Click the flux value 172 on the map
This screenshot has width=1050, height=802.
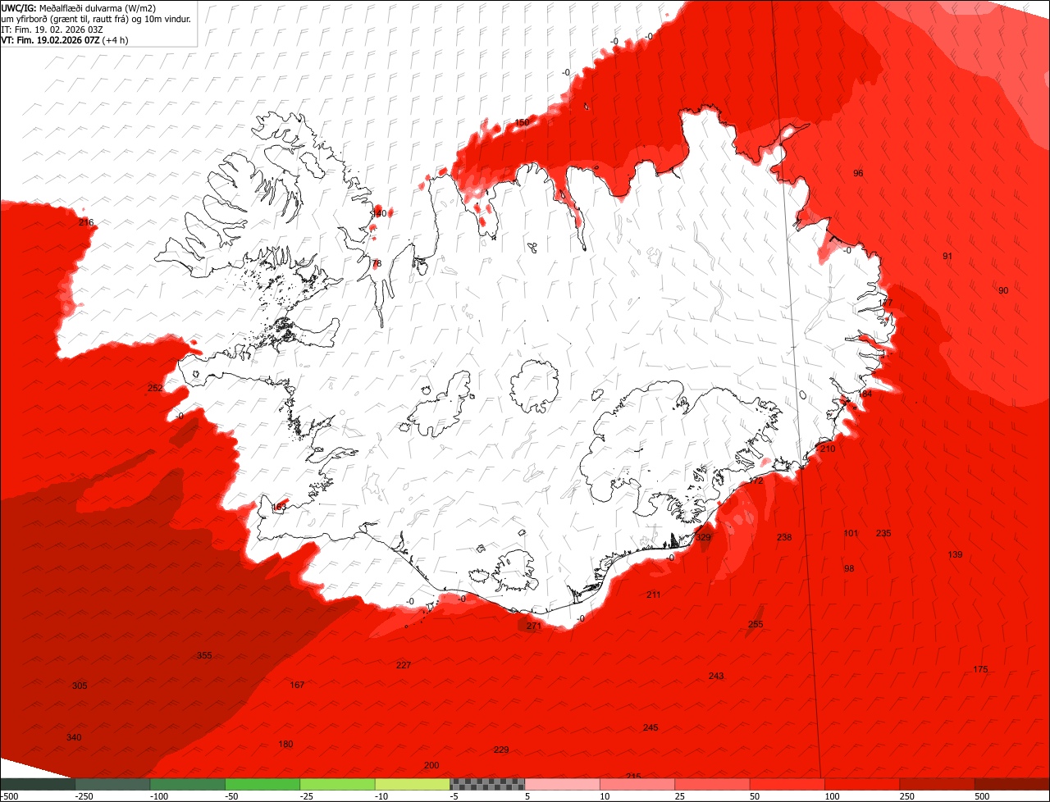756,481
